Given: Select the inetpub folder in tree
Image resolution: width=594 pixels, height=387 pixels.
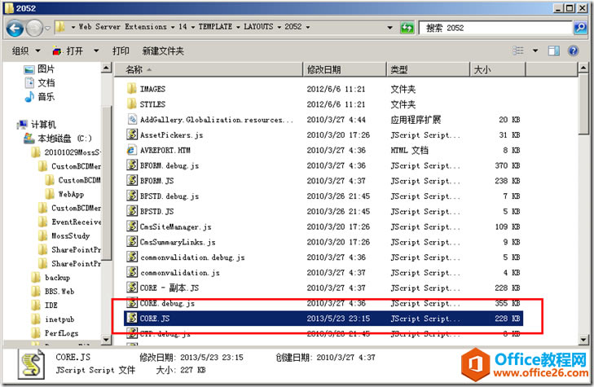Looking at the screenshot, I should [53, 319].
